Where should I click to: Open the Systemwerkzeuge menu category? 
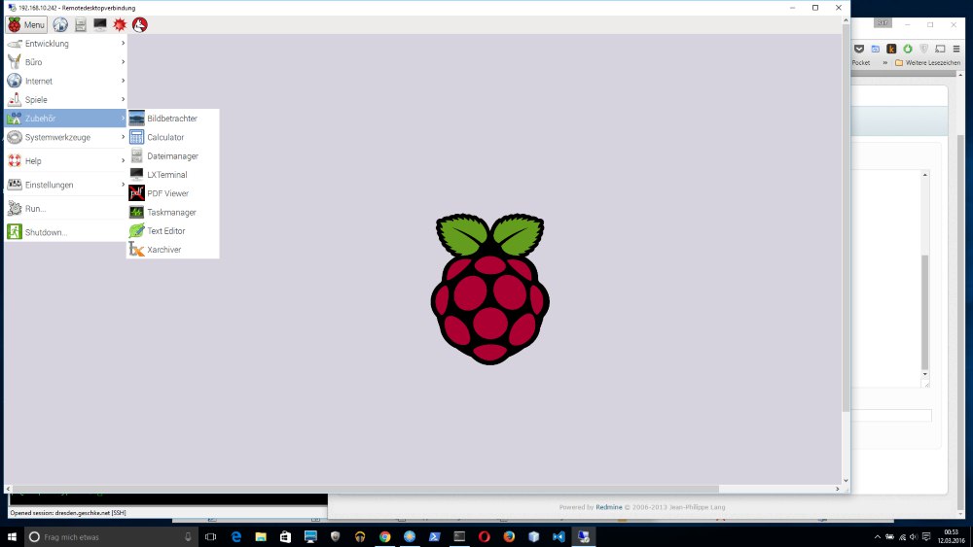coord(66,137)
